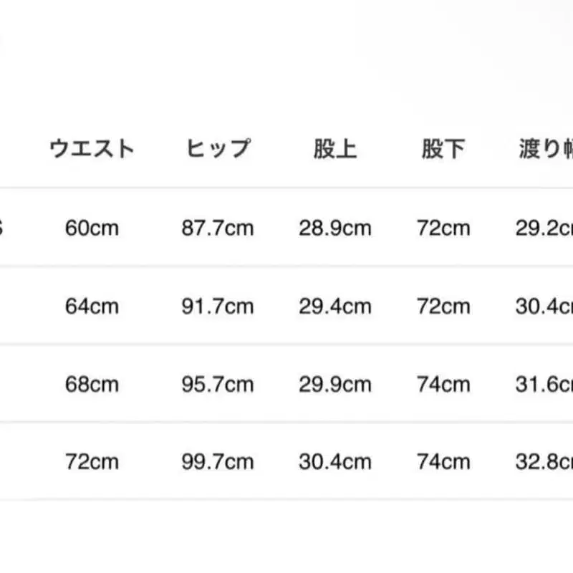Image resolution: width=573 pixels, height=573 pixels.
Task: Click the 29.2cm thigh width cell
Action: pyautogui.click(x=544, y=228)
